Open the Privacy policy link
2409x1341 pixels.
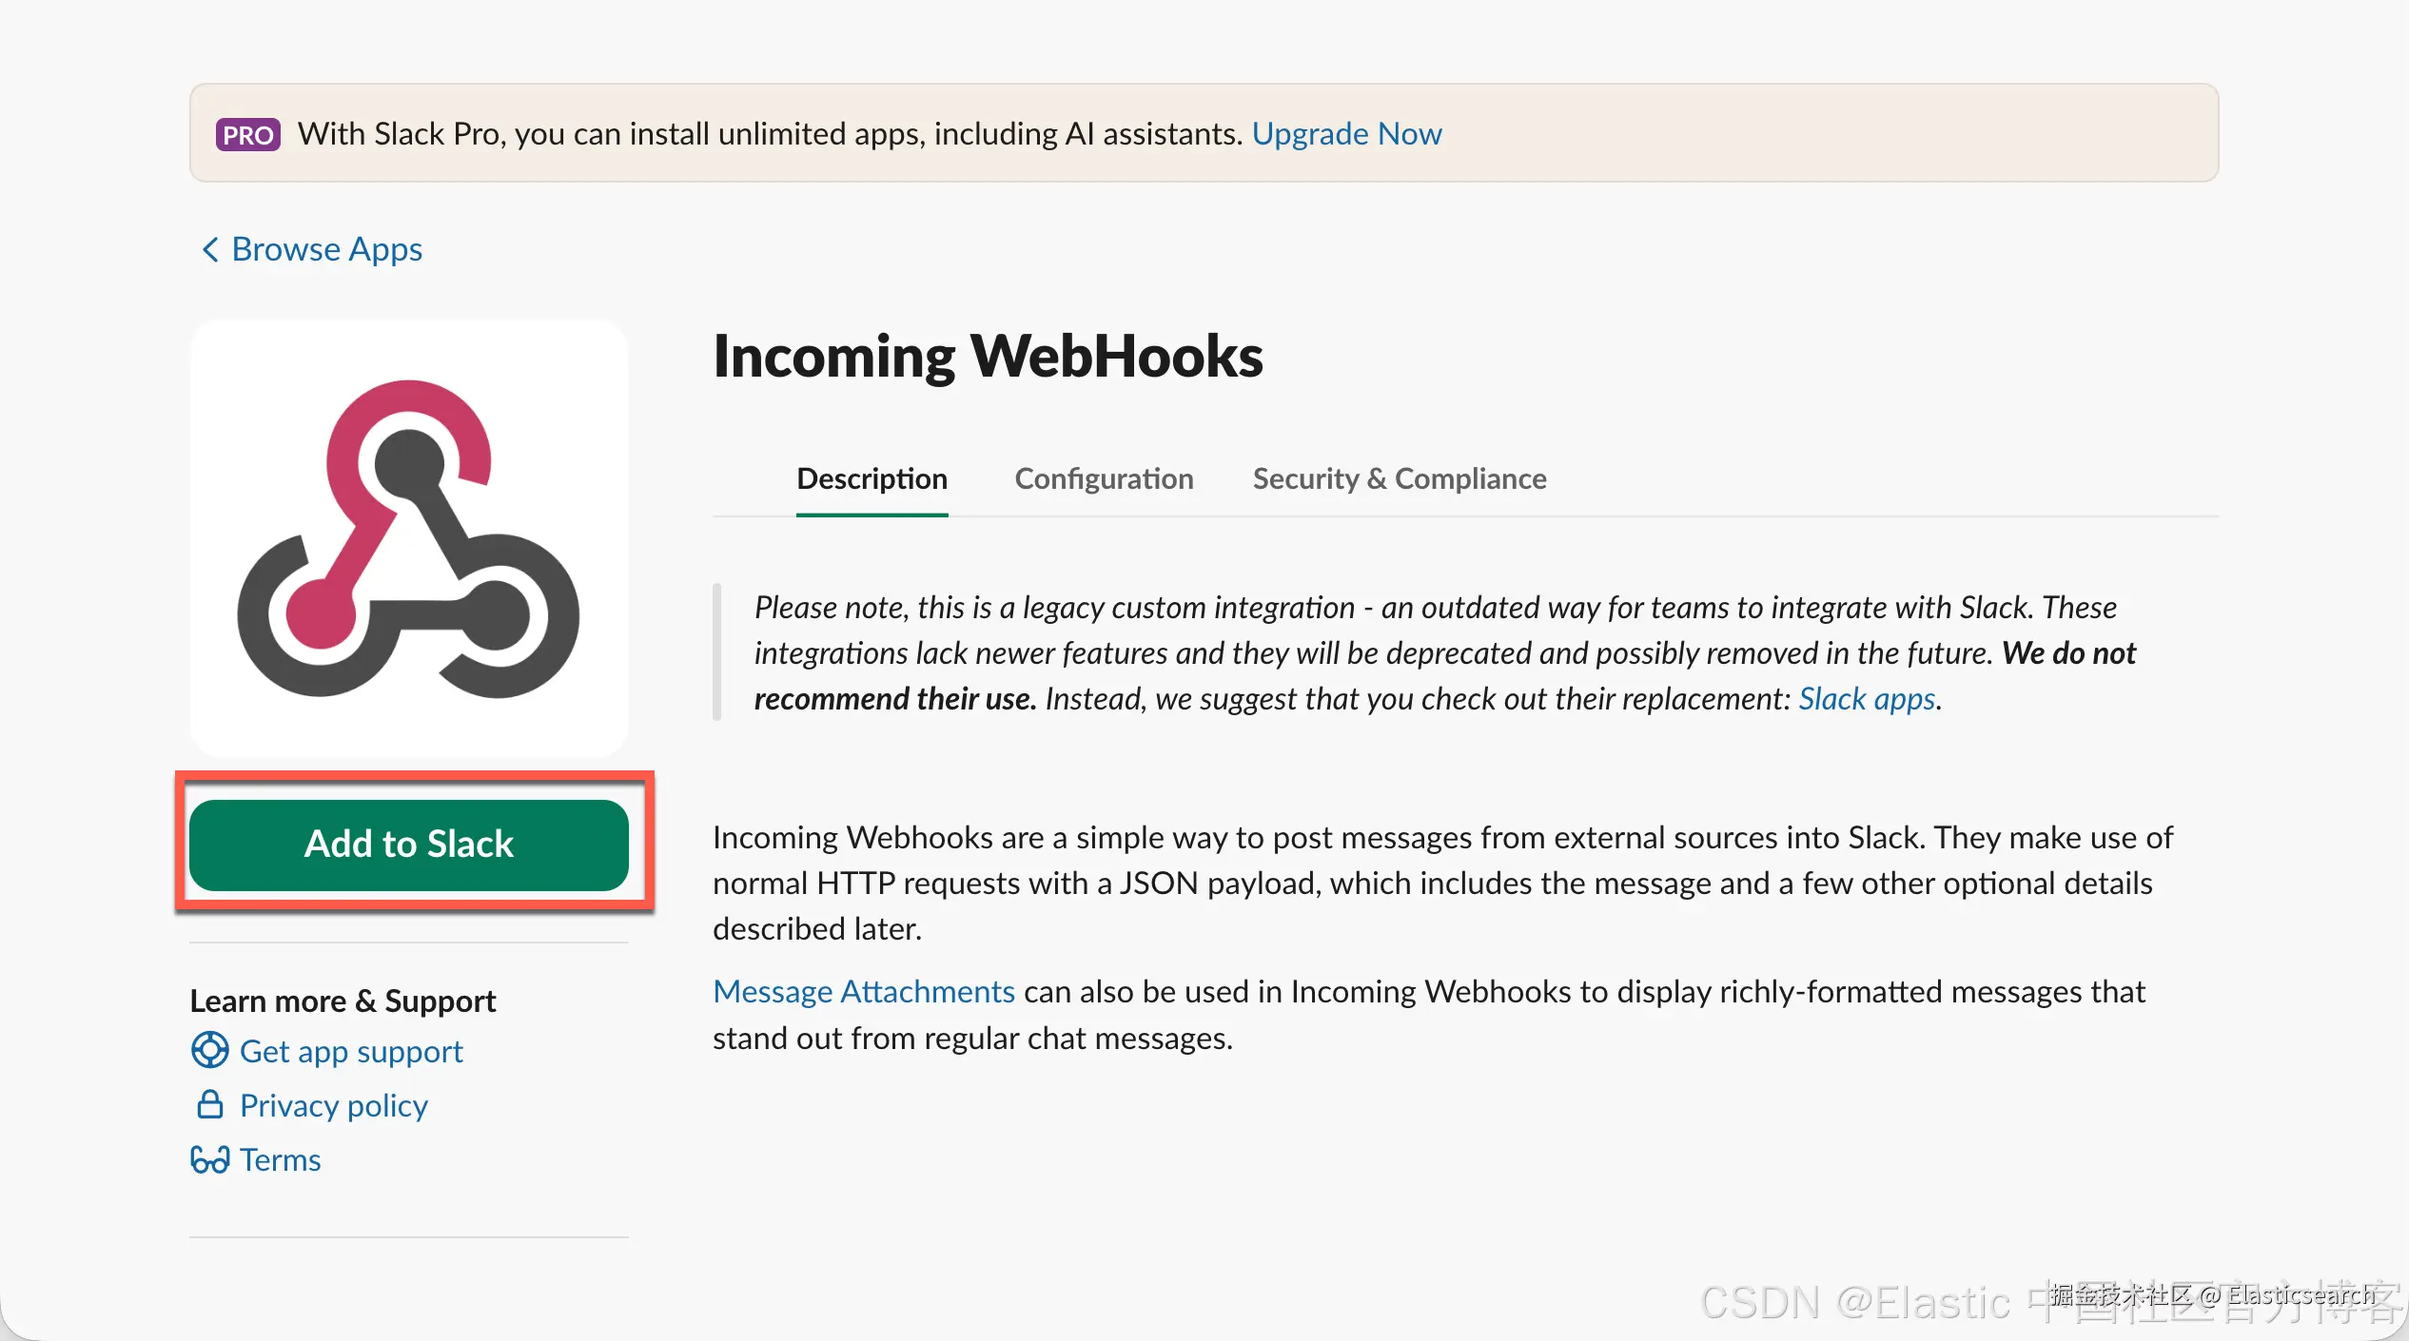coord(334,1106)
